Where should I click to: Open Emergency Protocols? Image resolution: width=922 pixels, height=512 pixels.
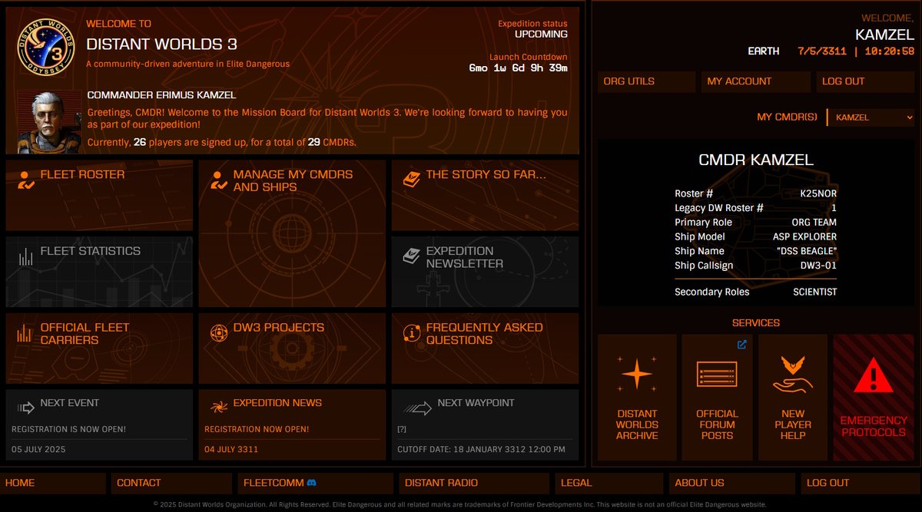tap(874, 397)
